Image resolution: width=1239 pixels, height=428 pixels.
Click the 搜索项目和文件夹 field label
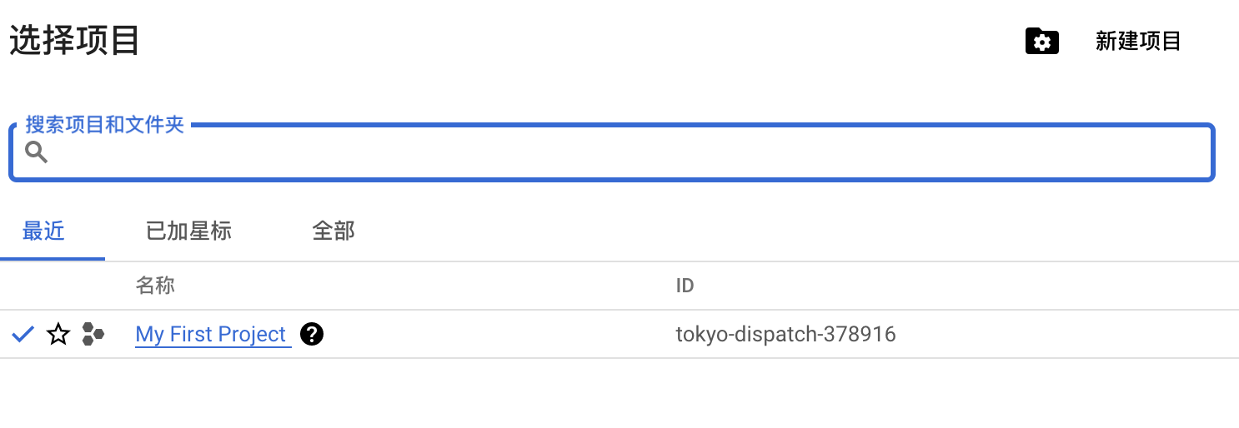point(104,125)
